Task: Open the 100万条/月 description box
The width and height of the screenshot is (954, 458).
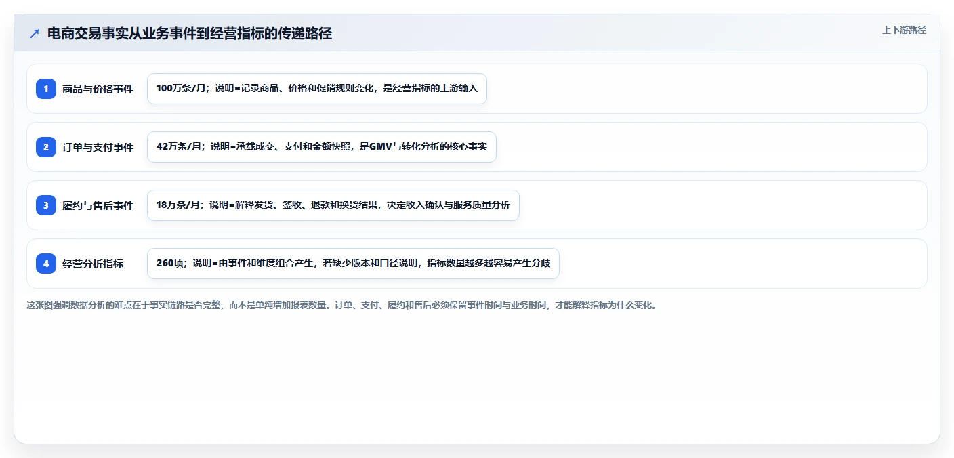Action: (x=317, y=89)
